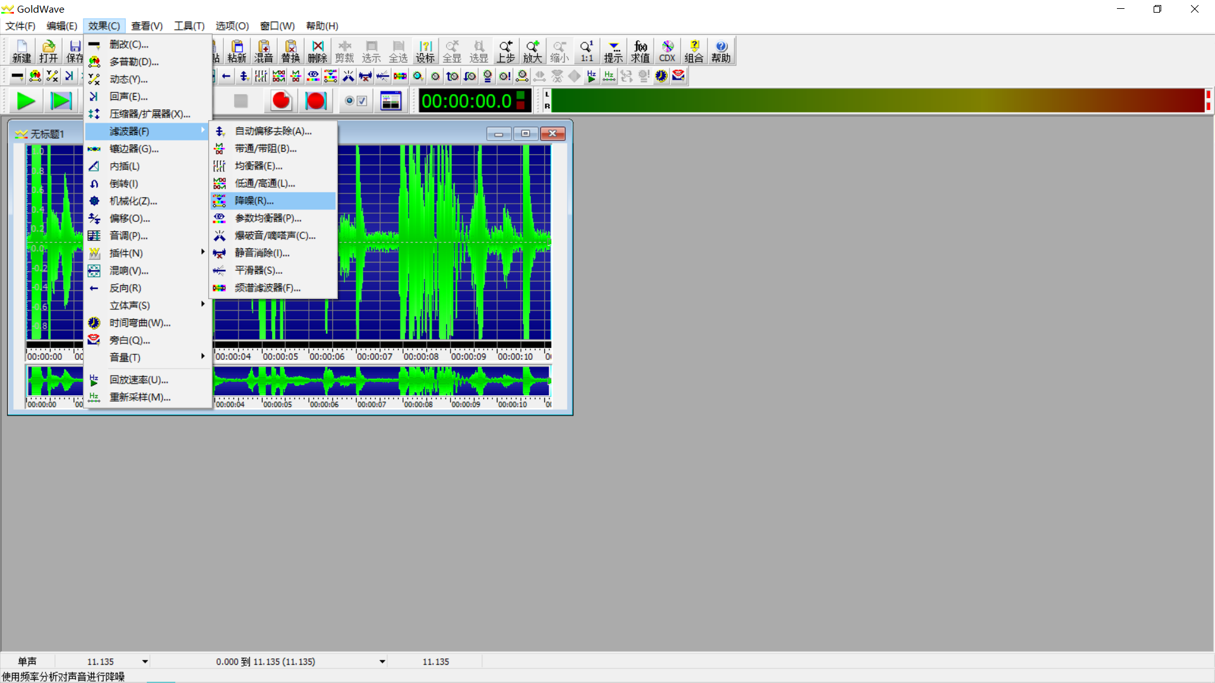Click the L/R level meter bar
The height and width of the screenshot is (683, 1215).
[877, 101]
